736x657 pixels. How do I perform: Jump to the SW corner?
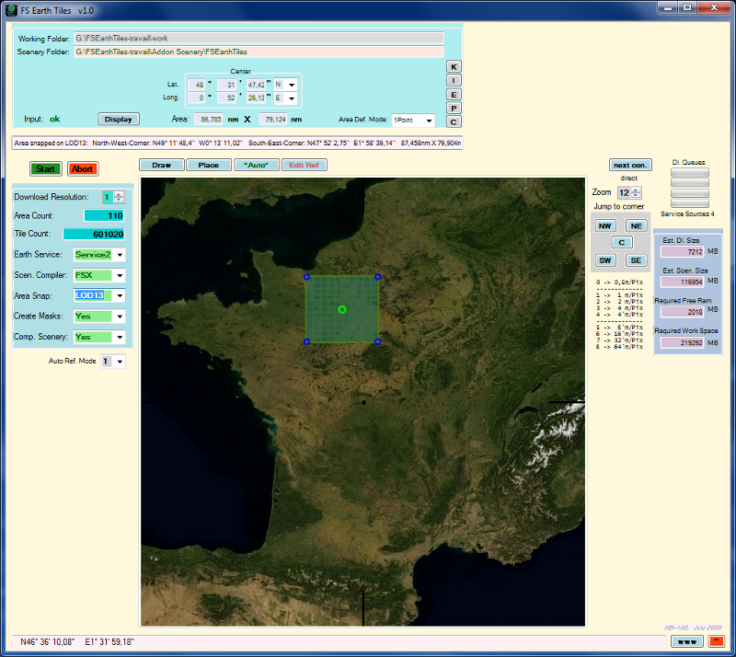tap(604, 260)
